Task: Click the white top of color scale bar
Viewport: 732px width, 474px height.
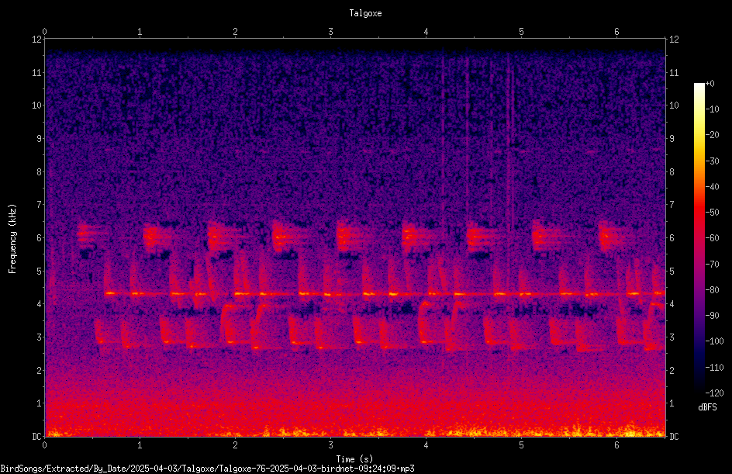Action: (699, 86)
